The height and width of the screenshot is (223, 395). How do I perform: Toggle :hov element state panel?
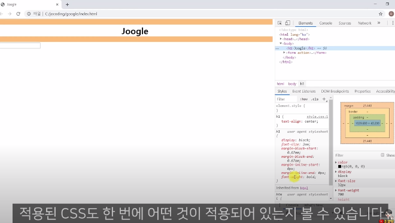pos(304,99)
